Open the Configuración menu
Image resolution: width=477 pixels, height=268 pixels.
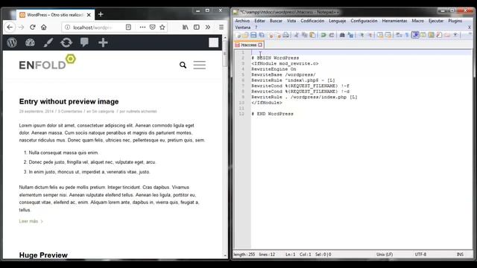coord(364,21)
